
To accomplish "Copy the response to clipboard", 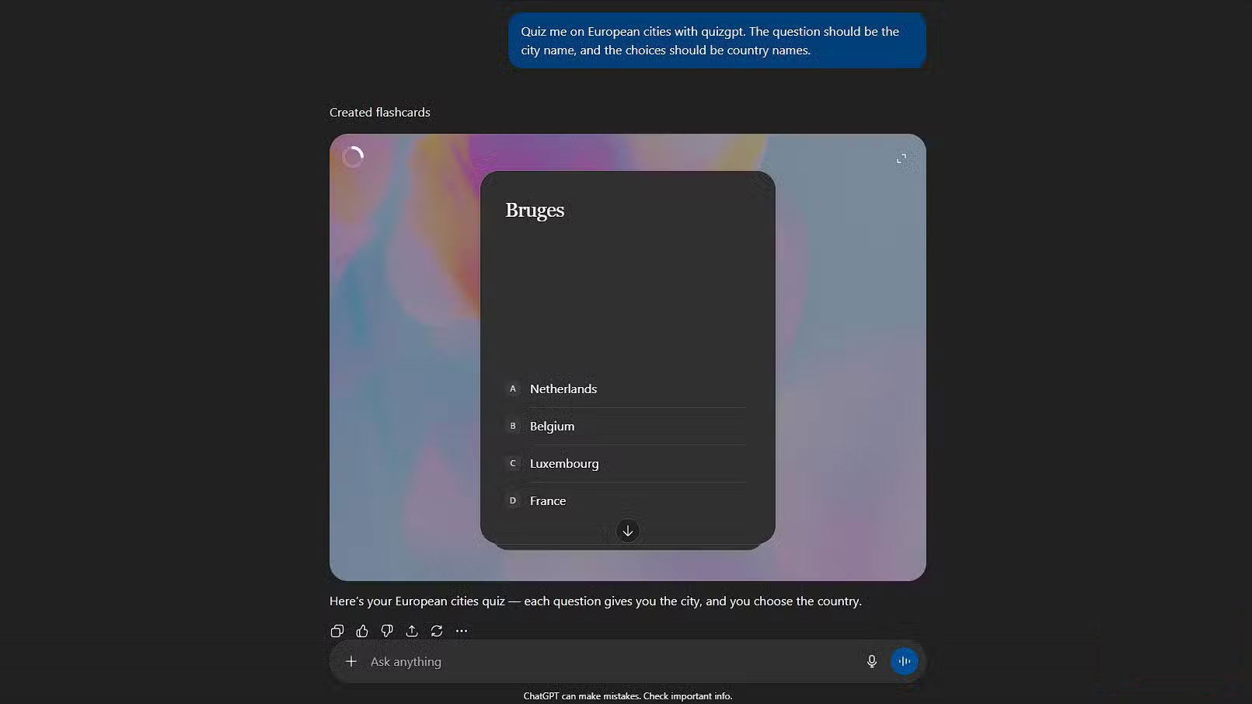I will (337, 630).
